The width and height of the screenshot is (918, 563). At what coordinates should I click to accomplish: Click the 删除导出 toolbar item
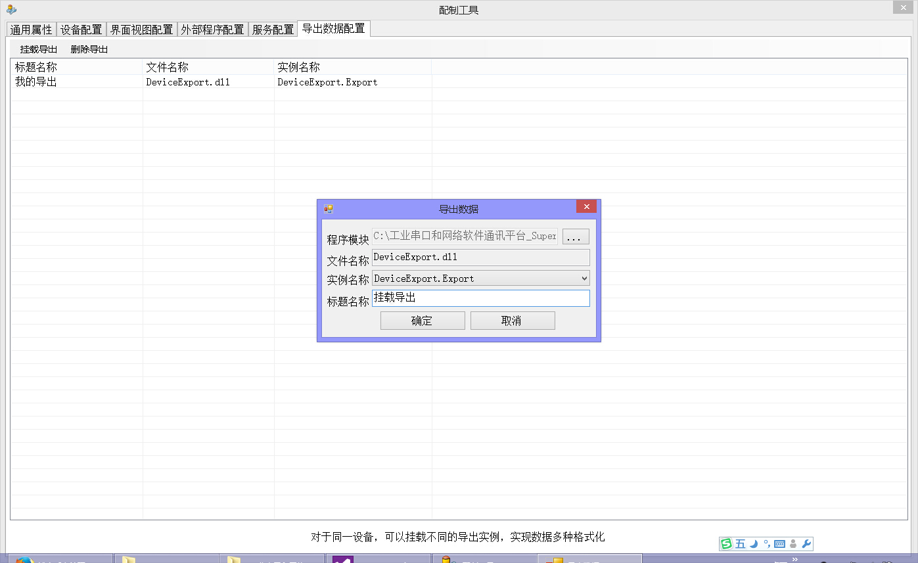pos(89,49)
